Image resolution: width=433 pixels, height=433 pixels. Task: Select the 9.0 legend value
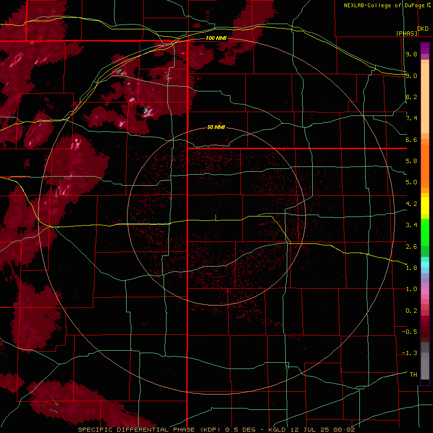(411, 76)
